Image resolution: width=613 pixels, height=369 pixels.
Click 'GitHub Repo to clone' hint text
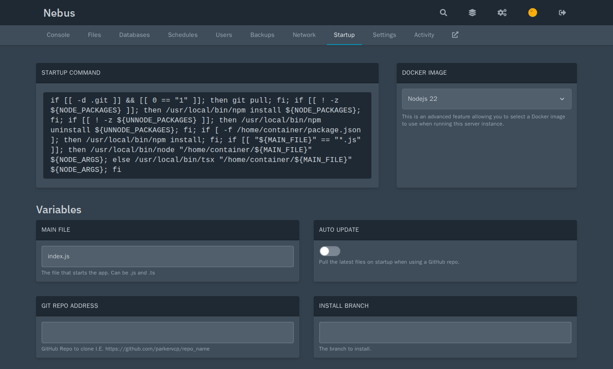[x=125, y=349]
